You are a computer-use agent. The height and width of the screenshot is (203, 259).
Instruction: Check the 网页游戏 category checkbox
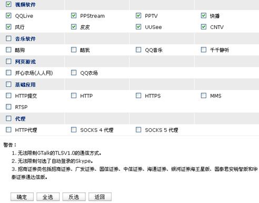(8, 61)
